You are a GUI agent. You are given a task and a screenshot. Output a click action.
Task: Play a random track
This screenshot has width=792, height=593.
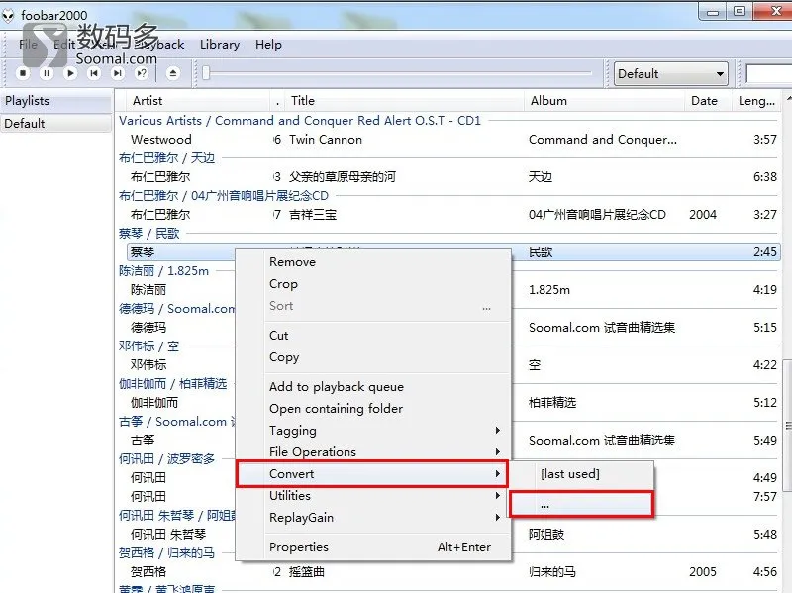click(142, 73)
